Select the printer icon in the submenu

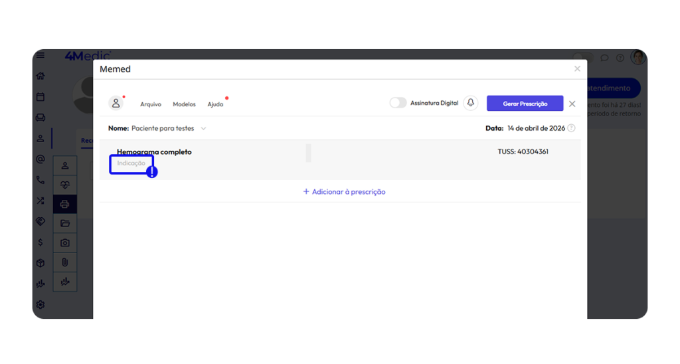click(65, 204)
